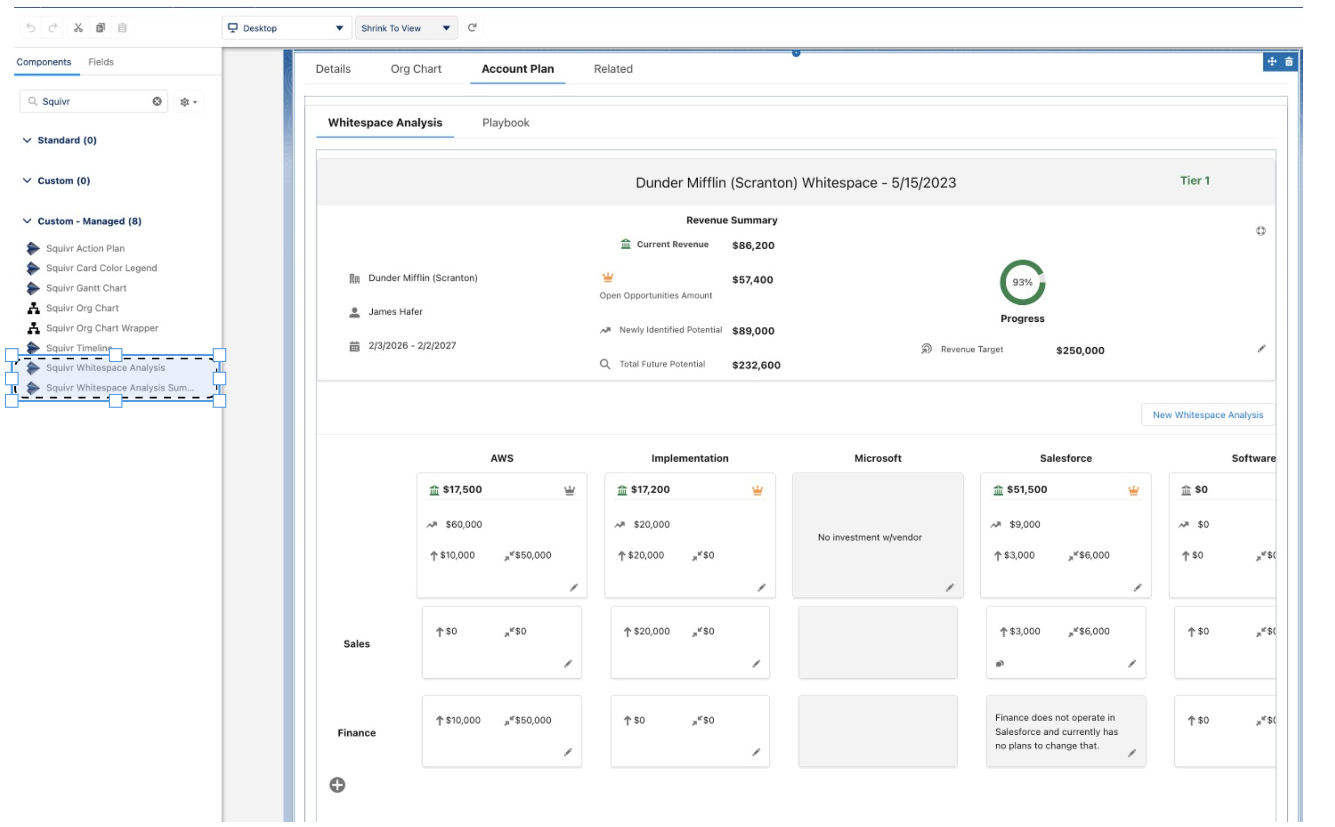Click the cut scissors icon

click(x=78, y=28)
